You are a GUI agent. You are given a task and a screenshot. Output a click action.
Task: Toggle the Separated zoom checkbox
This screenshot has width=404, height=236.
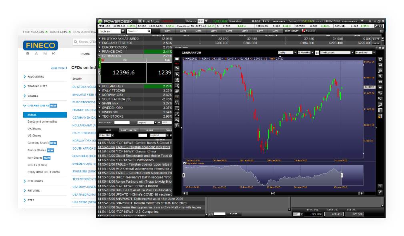pos(184,163)
